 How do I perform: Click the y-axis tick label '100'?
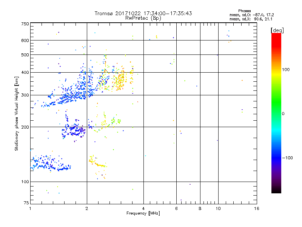coord(25,182)
